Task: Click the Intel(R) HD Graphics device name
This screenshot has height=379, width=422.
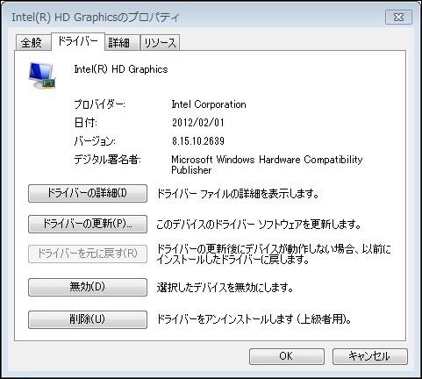Action: [121, 69]
